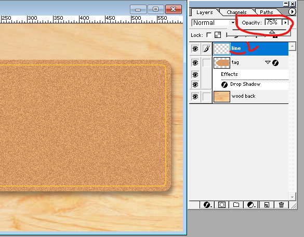Click the line layer thumbnail
The width and height of the screenshot is (304, 237).
(222, 49)
